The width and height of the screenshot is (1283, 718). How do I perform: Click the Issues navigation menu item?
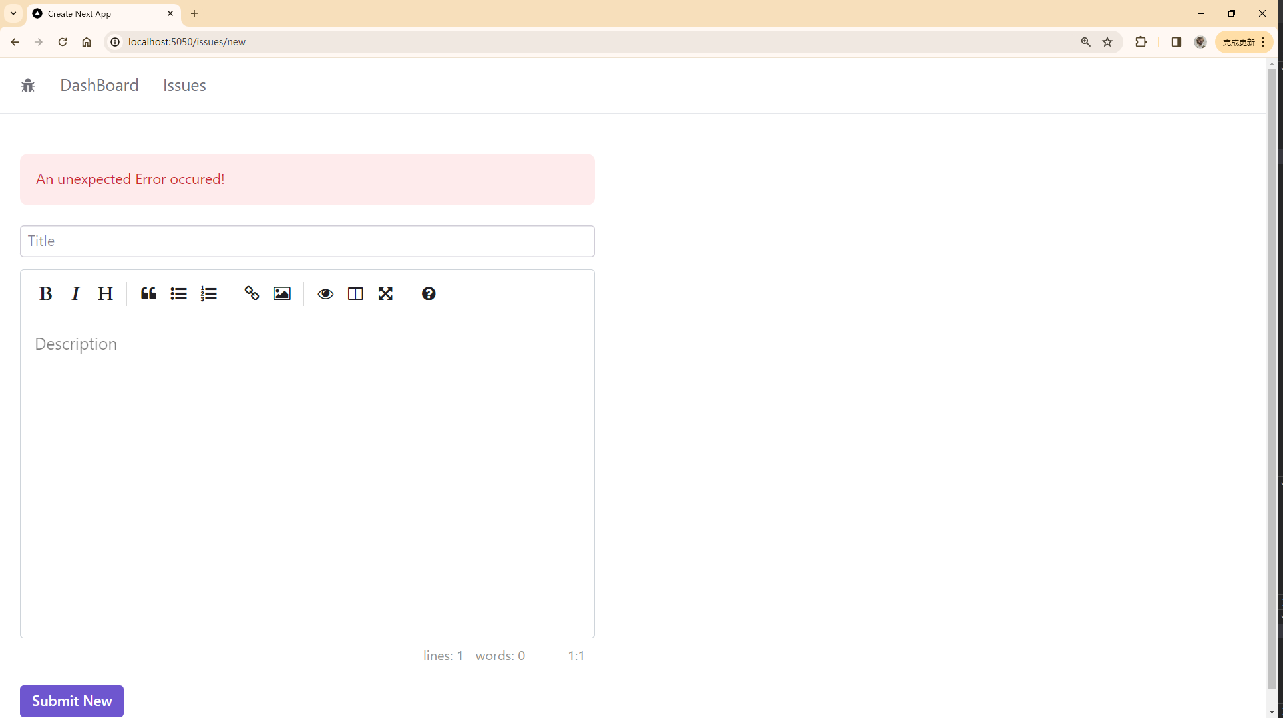coord(184,85)
